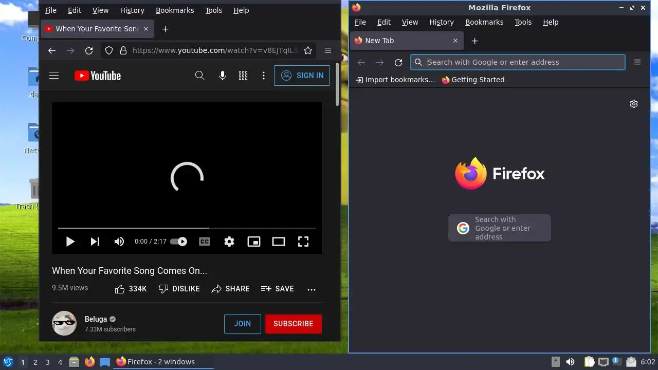Open Bookmarks menu in YouTube window

pyautogui.click(x=175, y=10)
